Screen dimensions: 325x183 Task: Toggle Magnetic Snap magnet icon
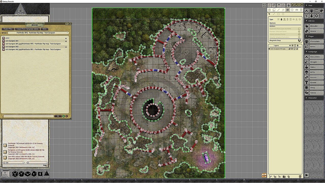[x=299, y=40]
